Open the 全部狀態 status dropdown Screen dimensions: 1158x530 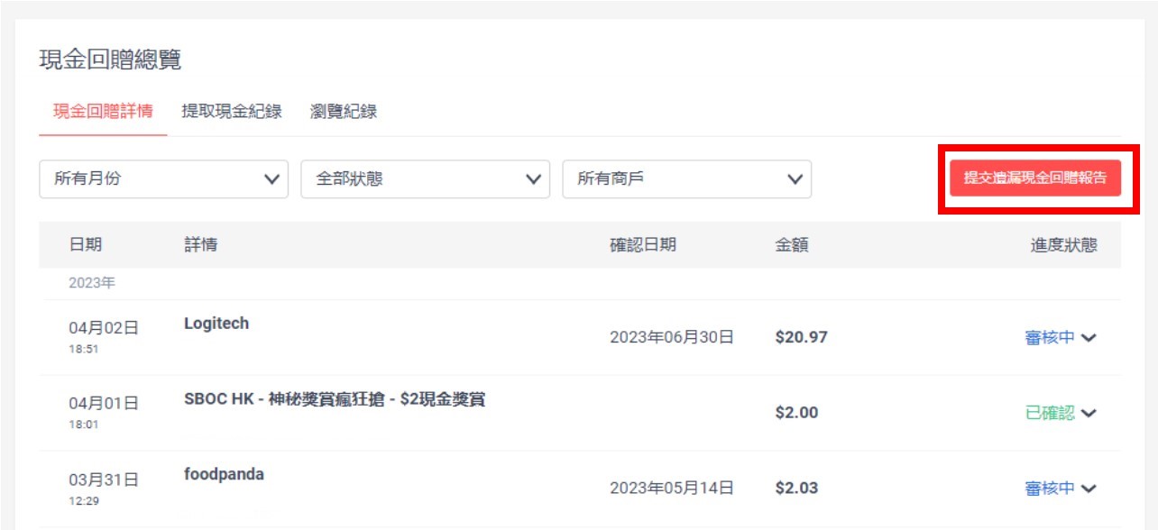click(426, 179)
